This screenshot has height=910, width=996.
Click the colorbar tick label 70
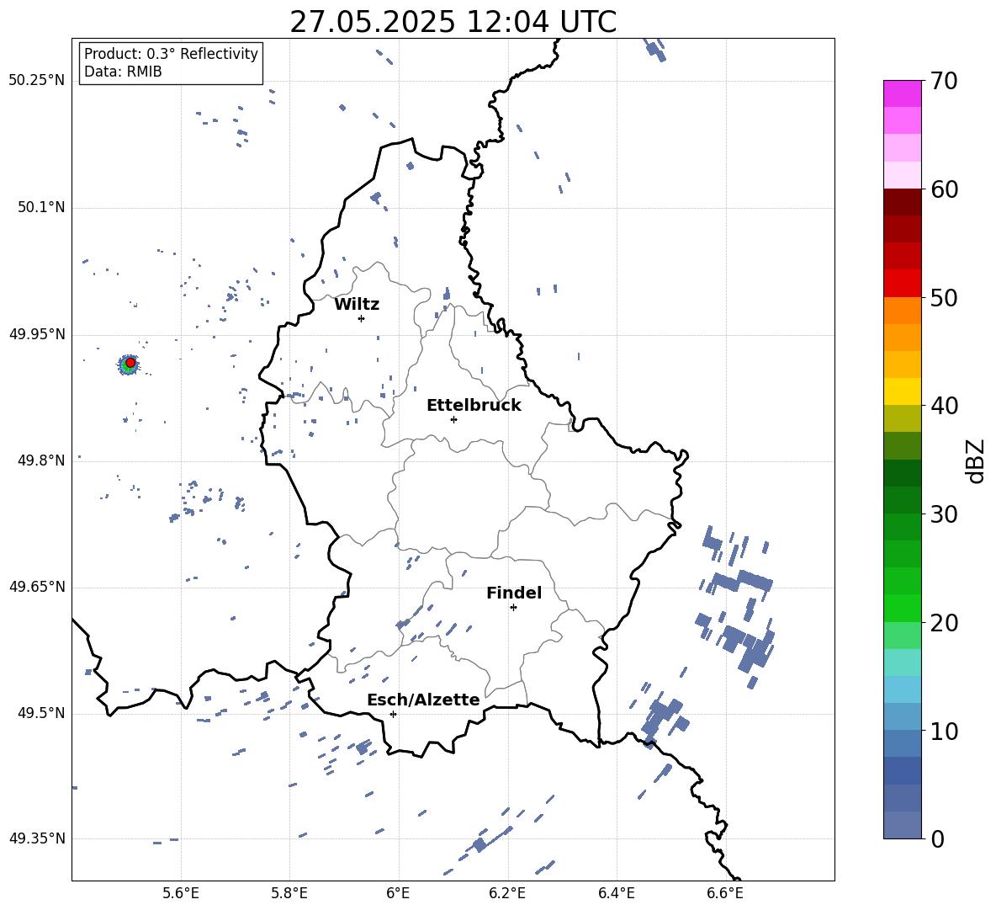[944, 81]
